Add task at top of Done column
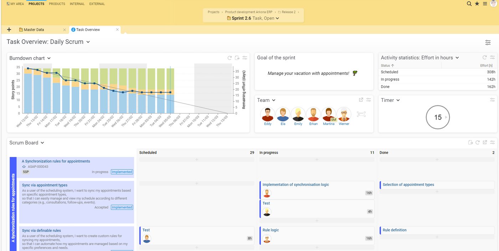Image resolution: width=499 pixels, height=251 pixels. tap(437, 160)
